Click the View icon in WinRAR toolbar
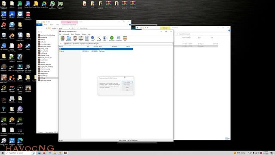The width and height of the screenshot is (275, 155). point(81,38)
